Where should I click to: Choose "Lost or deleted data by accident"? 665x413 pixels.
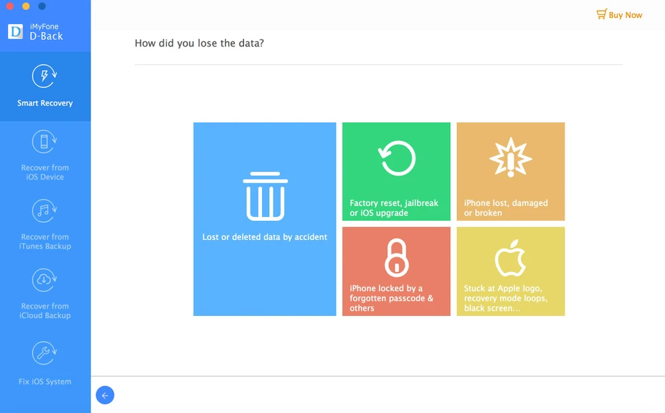(x=265, y=237)
